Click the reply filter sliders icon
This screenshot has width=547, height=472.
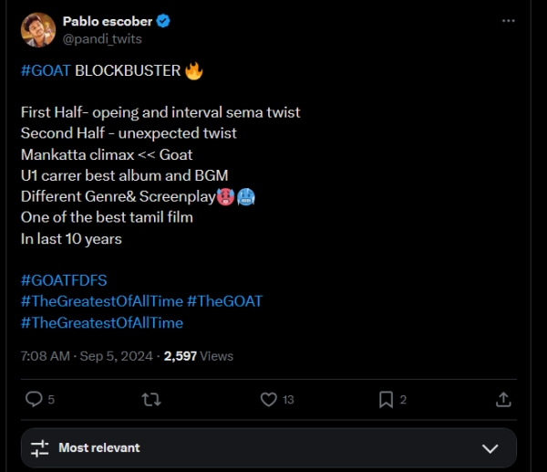39,448
